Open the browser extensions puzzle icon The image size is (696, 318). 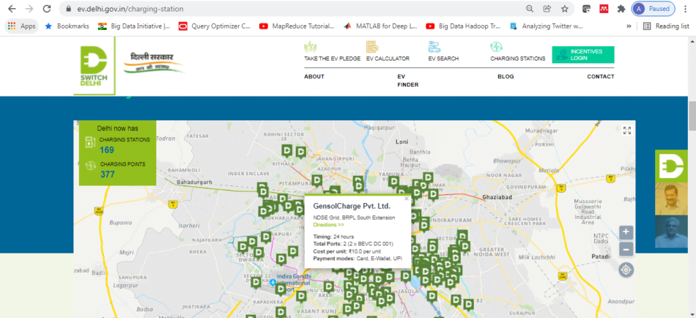click(x=621, y=8)
